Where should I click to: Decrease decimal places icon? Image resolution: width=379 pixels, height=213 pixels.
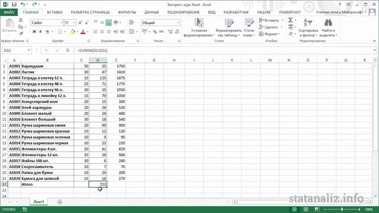[177, 31]
